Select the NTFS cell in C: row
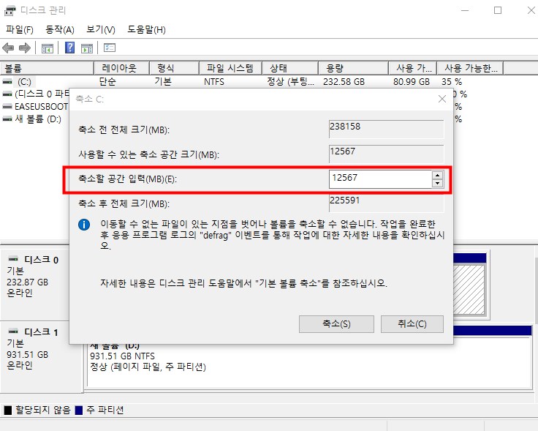 [x=213, y=82]
